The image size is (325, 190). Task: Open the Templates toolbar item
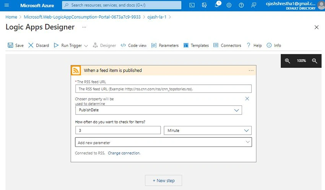point(196,45)
